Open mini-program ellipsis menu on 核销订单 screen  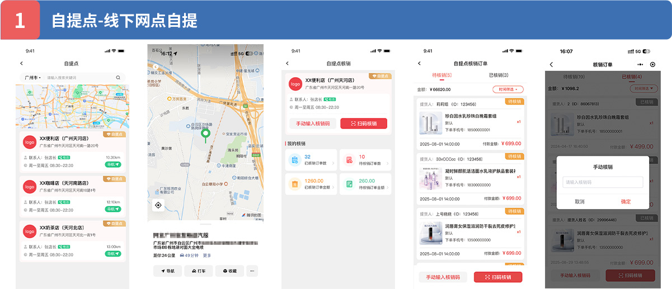point(641,65)
